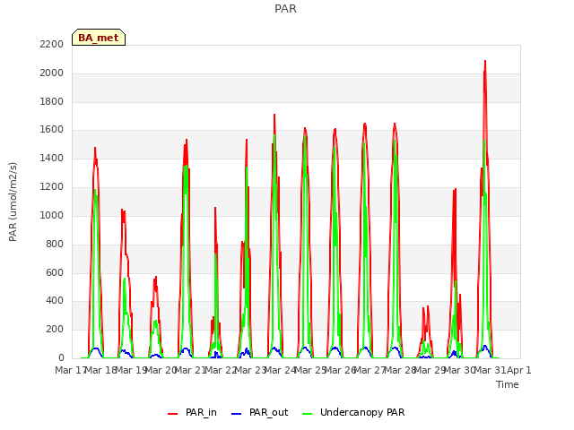Click the Y-axis title PAR (umol/m2/s)

point(13,202)
